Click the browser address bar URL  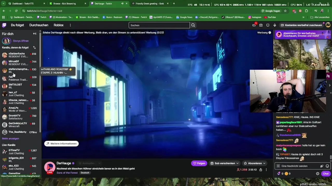tap(44, 11)
